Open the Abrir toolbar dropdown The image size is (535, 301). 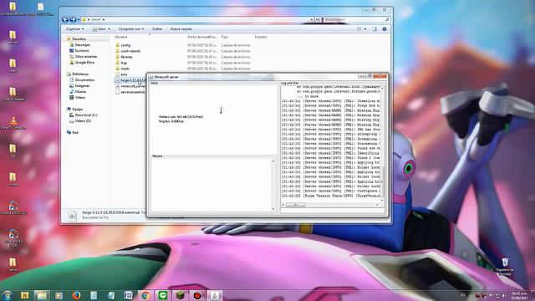pyautogui.click(x=101, y=29)
